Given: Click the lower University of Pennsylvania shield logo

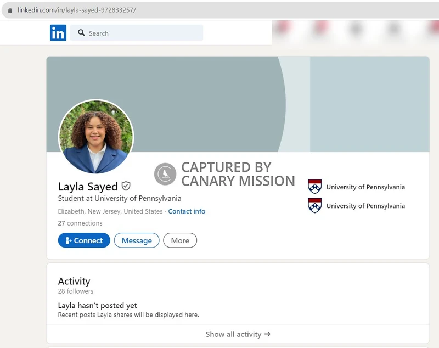Looking at the screenshot, I should coord(314,205).
